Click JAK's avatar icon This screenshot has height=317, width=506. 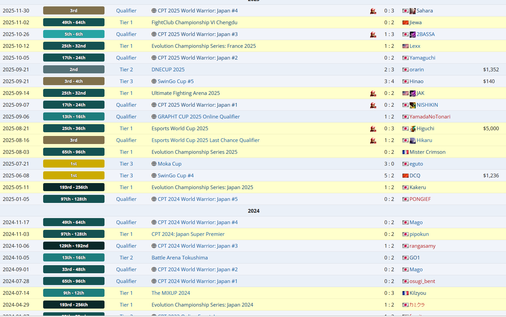click(x=413, y=93)
